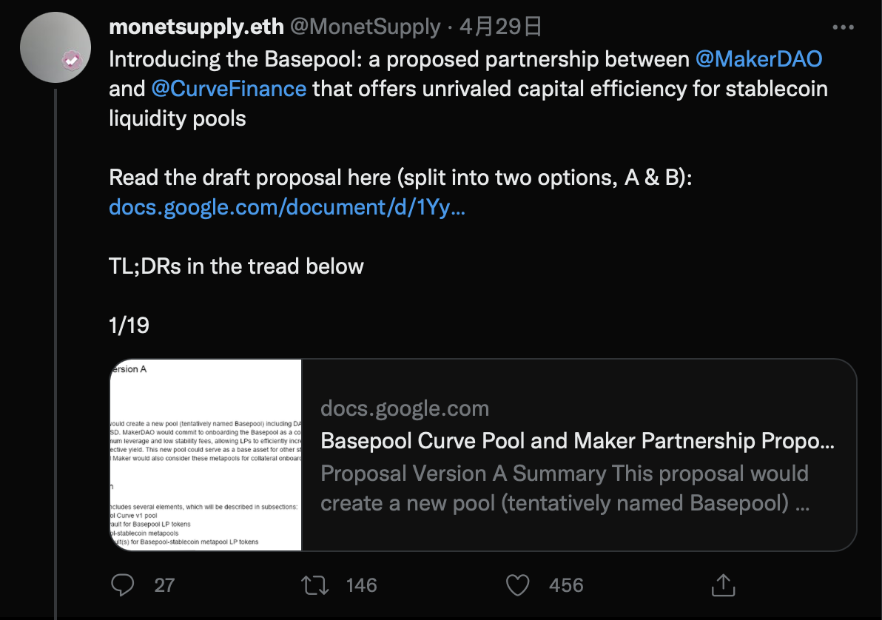Image resolution: width=882 pixels, height=620 pixels.
Task: Click the badge on the profile avatar
Action: click(72, 60)
